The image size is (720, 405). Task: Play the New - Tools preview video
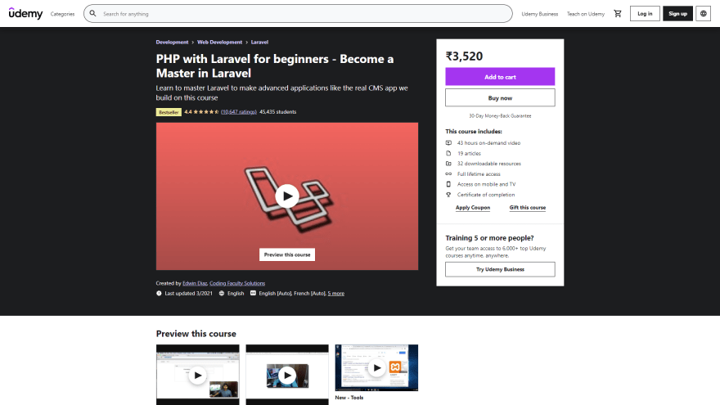point(376,368)
